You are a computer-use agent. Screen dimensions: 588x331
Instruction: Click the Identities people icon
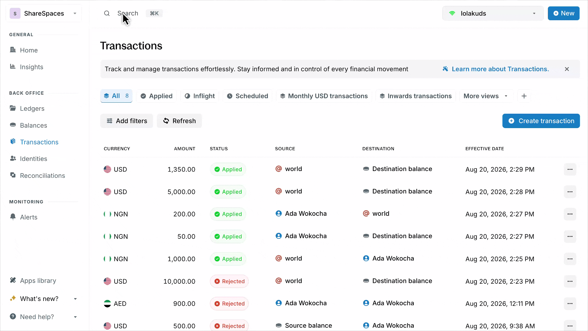(13, 158)
